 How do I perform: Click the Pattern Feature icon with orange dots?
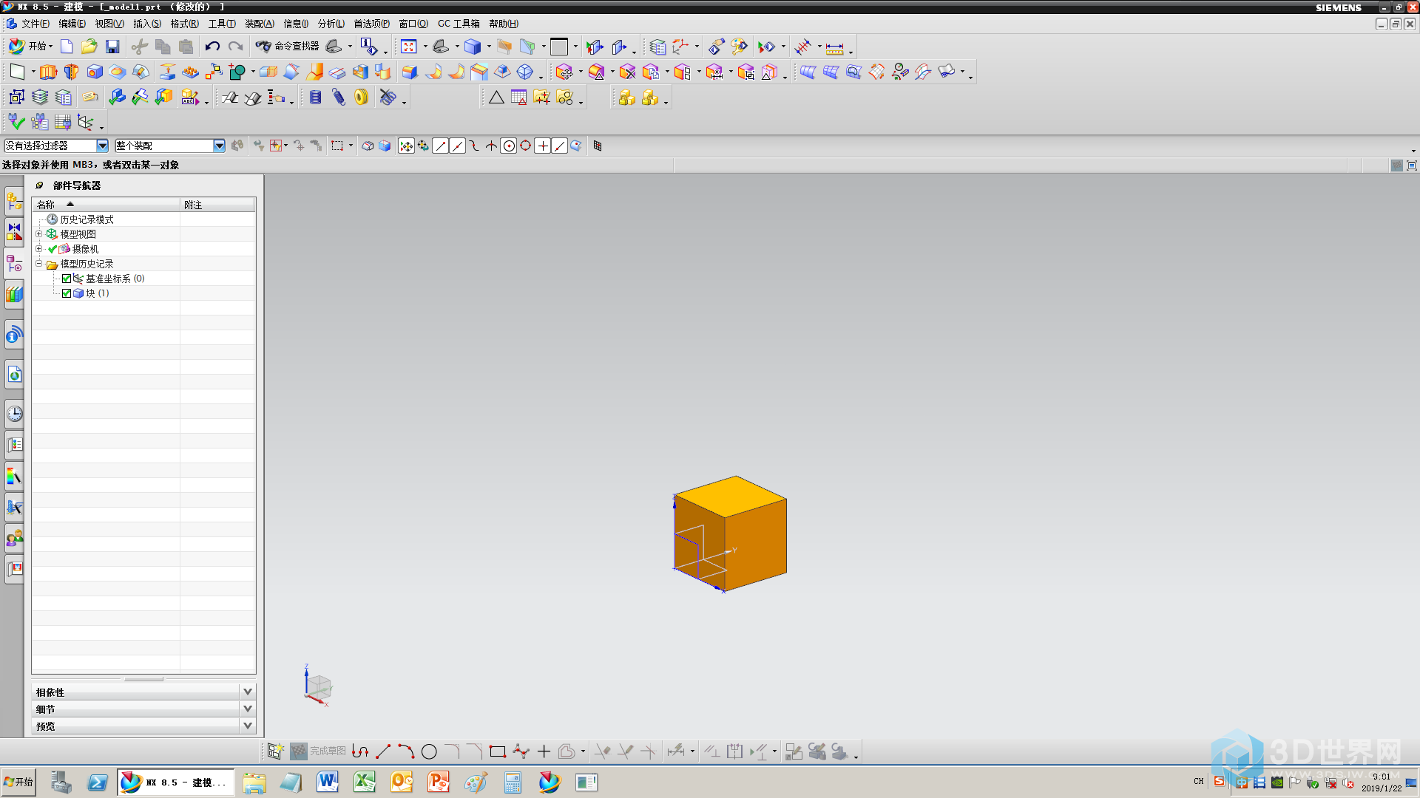[x=190, y=72]
